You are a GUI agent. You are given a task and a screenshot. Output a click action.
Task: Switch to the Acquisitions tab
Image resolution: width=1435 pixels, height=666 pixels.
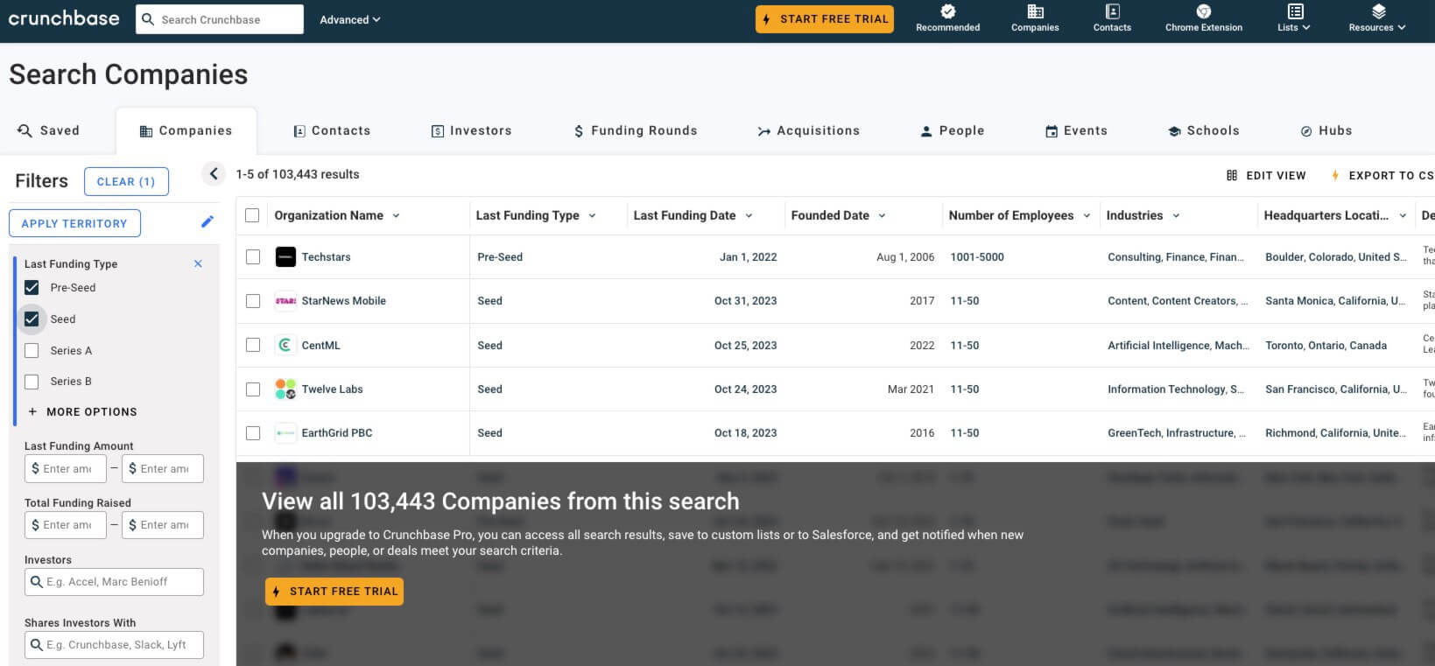(808, 130)
